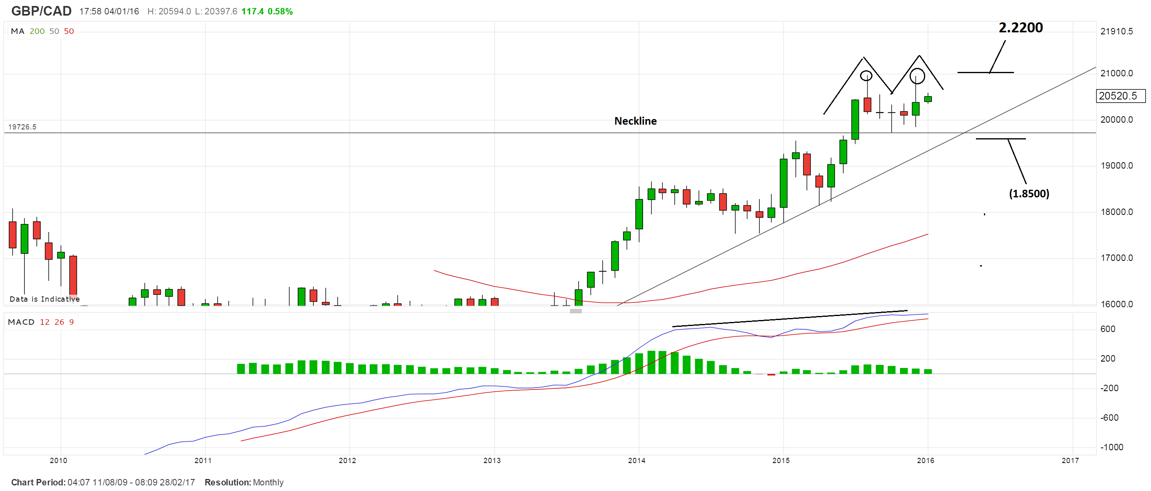Click the larger circle marking the second peak
Image resolution: width=1151 pixels, height=491 pixels.
[917, 76]
